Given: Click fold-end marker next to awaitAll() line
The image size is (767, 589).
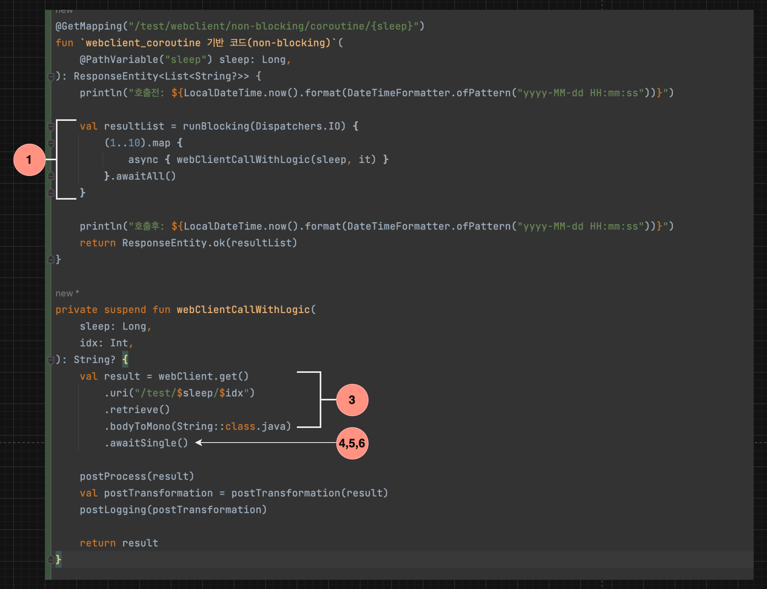Looking at the screenshot, I should (51, 176).
